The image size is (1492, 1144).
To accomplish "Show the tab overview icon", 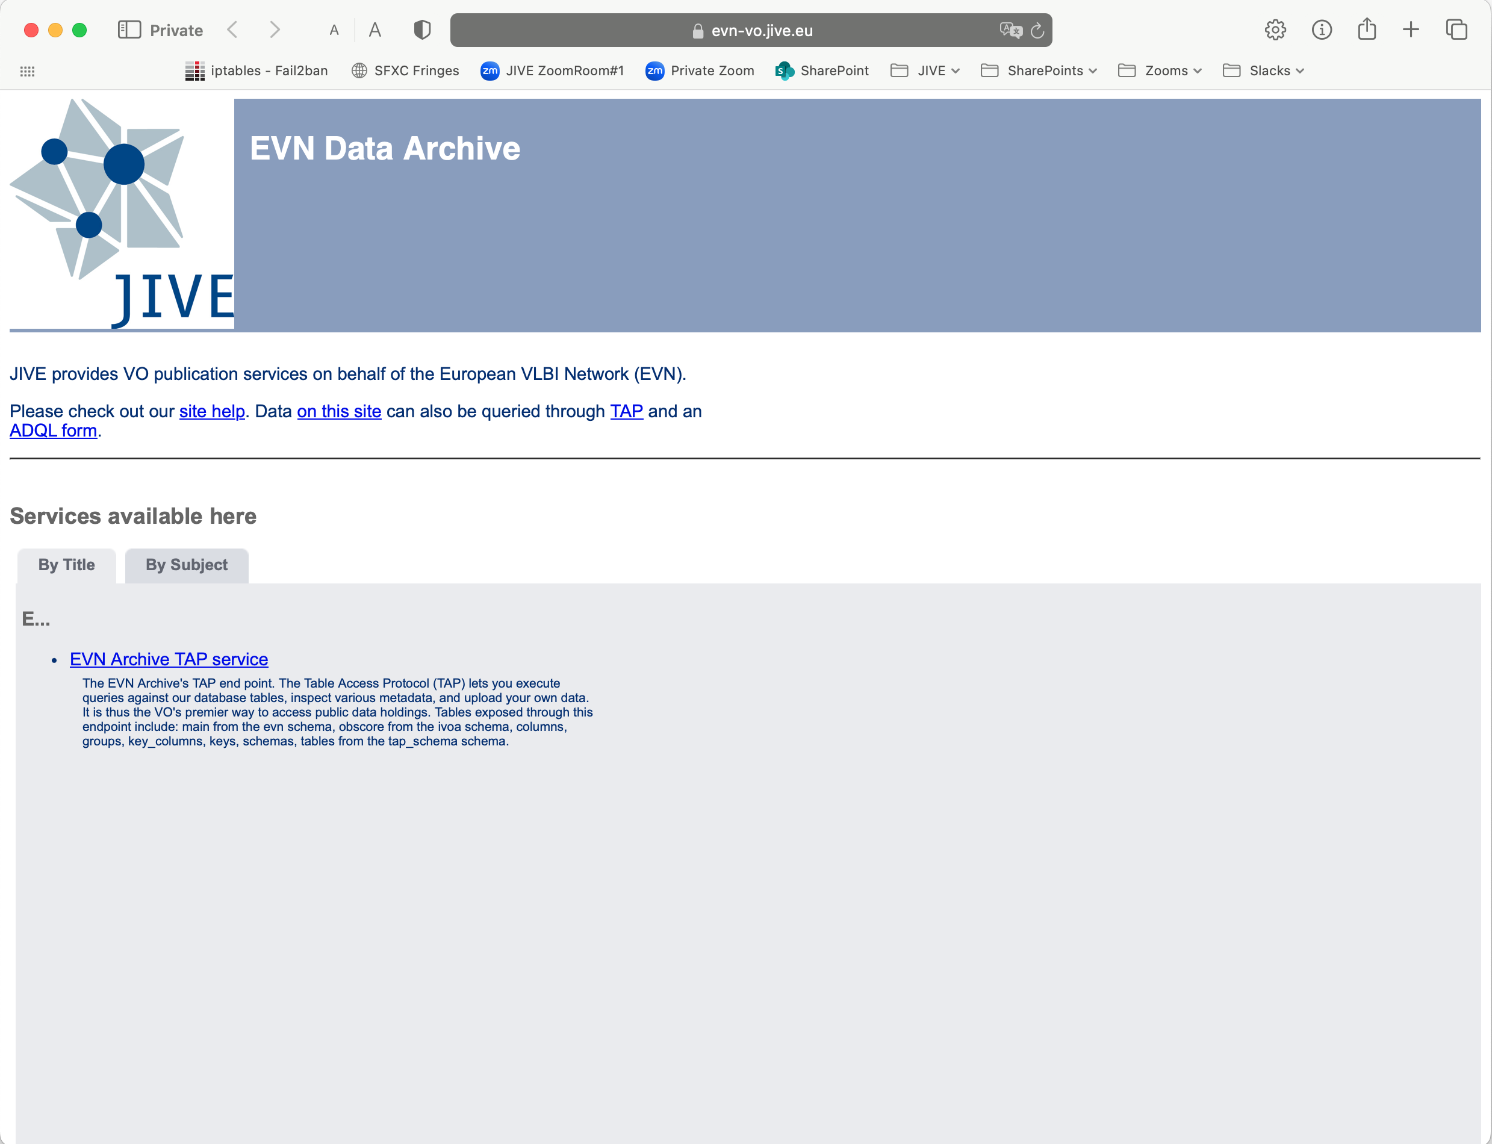I will (x=1456, y=30).
